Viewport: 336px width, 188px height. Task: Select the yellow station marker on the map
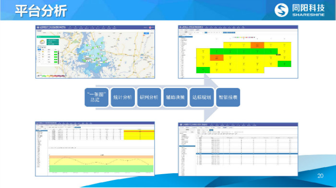[83, 52]
